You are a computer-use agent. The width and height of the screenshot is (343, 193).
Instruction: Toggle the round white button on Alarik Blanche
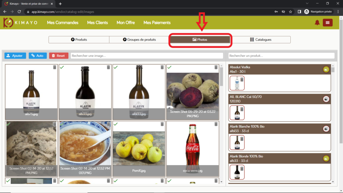pyautogui.click(x=326, y=129)
